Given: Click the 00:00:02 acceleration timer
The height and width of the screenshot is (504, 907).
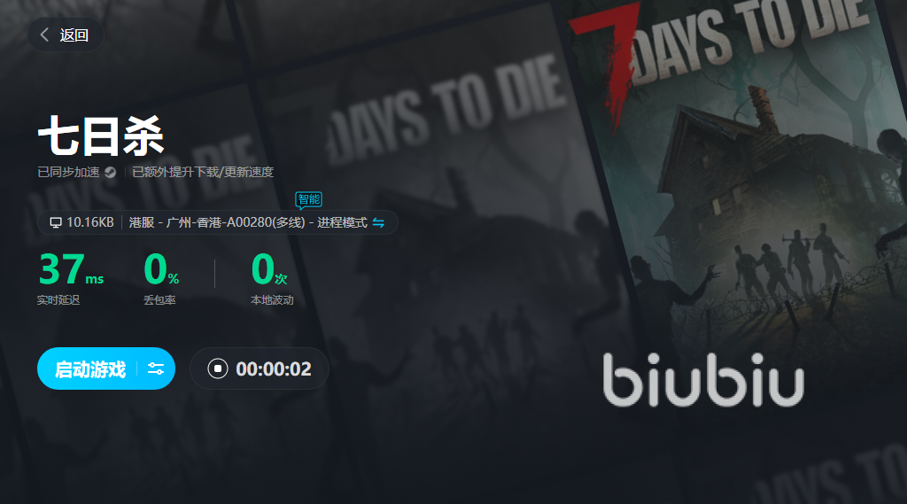Looking at the screenshot, I should tap(274, 369).
